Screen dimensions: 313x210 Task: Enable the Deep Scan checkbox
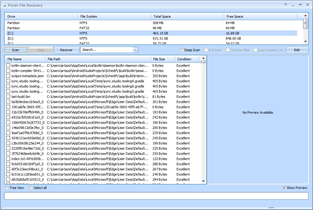182,50
